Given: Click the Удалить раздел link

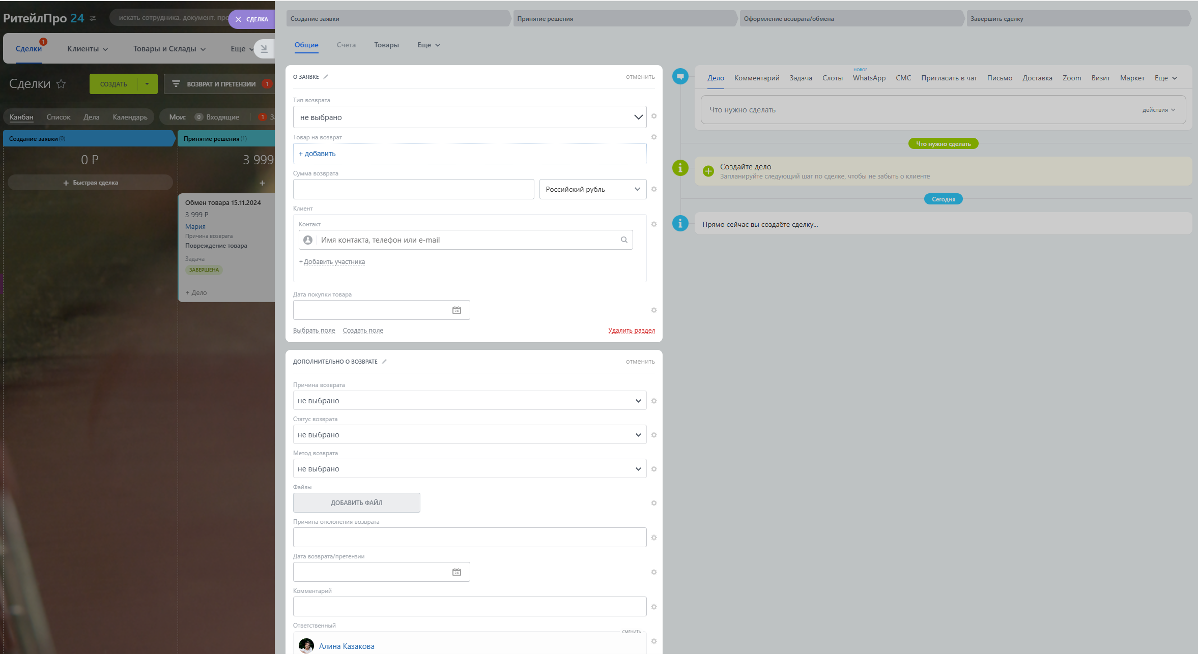Looking at the screenshot, I should pyautogui.click(x=631, y=331).
